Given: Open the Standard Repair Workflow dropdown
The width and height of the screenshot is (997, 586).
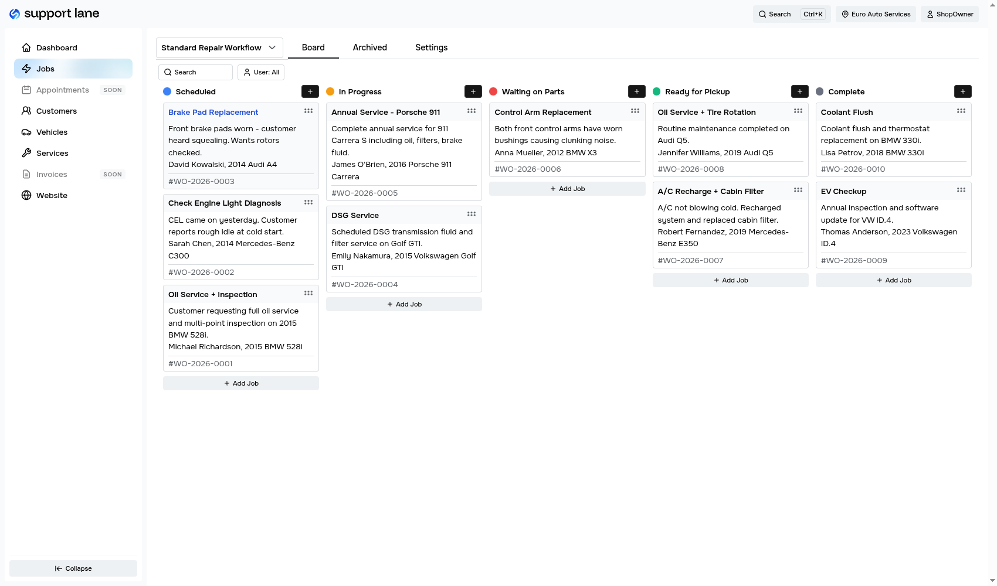Looking at the screenshot, I should pyautogui.click(x=219, y=47).
